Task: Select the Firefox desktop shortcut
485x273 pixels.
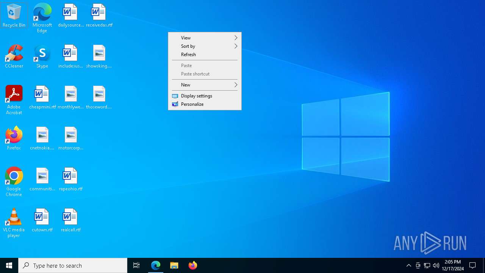Action: (x=14, y=138)
